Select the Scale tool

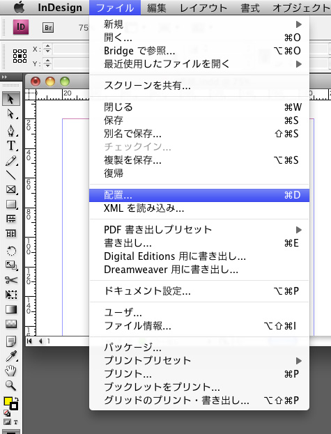coord(10,265)
